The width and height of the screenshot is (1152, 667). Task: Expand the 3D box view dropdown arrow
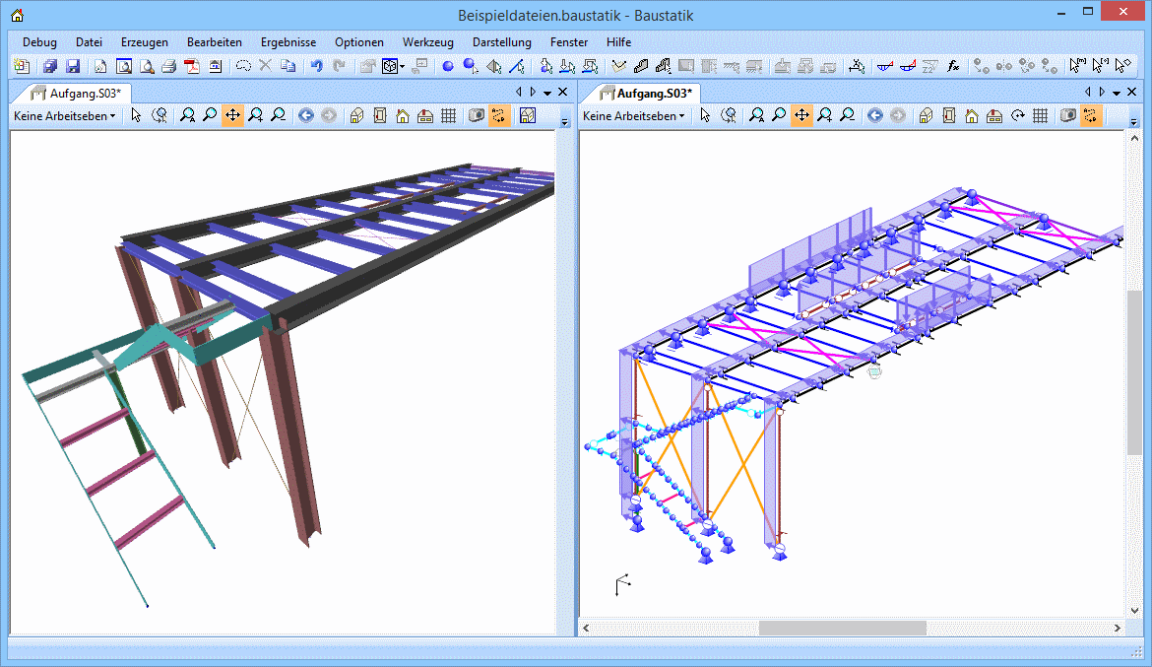(x=403, y=67)
